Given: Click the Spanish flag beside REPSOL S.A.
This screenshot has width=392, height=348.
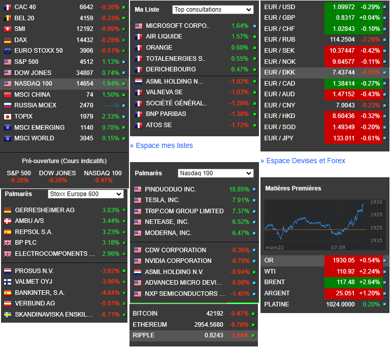Looking at the screenshot, I should click(x=8, y=232).
